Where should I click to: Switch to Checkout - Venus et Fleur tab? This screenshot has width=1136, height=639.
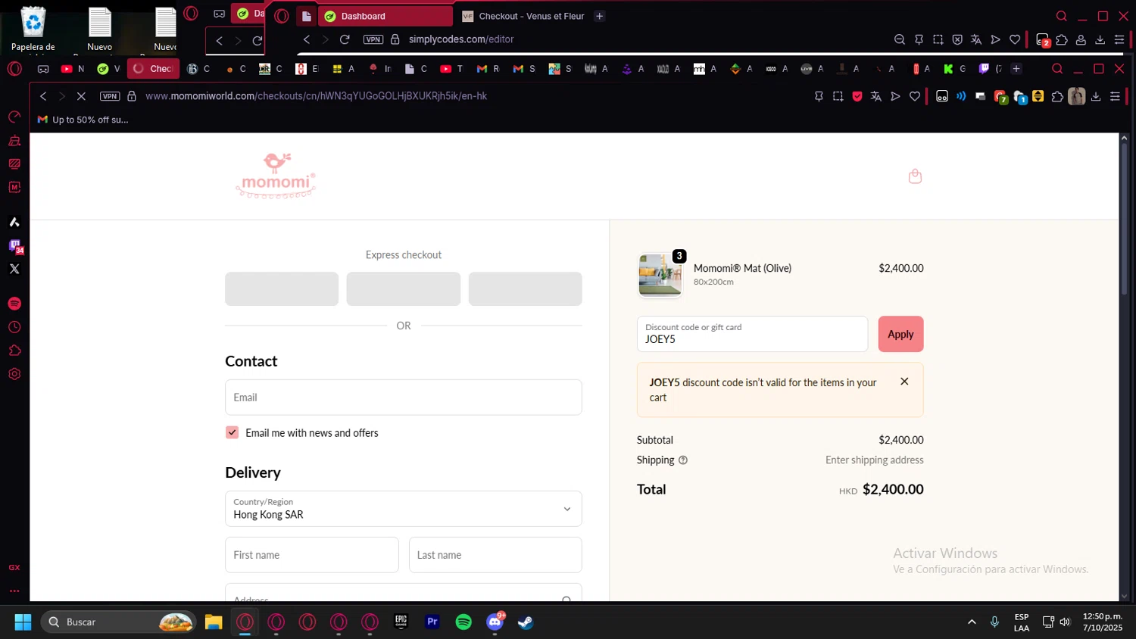523,16
